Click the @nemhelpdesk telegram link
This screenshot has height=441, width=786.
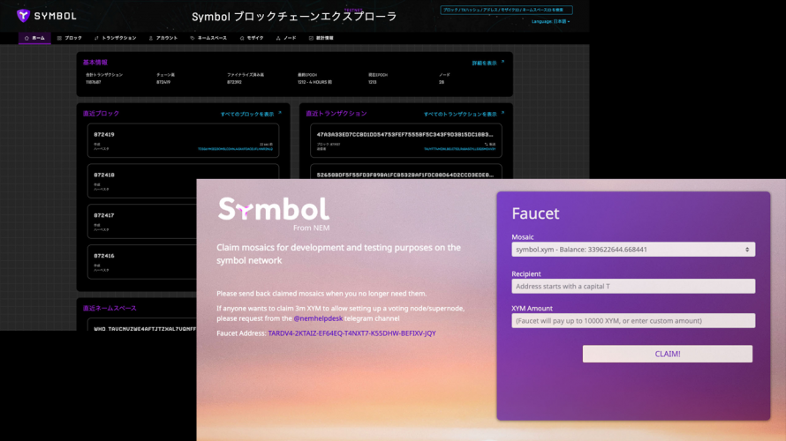[x=318, y=318]
